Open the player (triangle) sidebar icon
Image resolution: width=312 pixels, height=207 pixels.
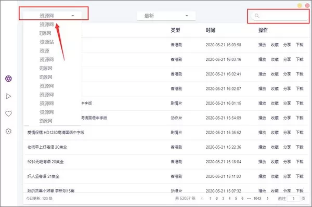(x=8, y=96)
